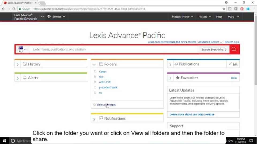Click the taskbar clock showing 2:52 PM
This screenshot has width=257, height=144.
(241, 141)
